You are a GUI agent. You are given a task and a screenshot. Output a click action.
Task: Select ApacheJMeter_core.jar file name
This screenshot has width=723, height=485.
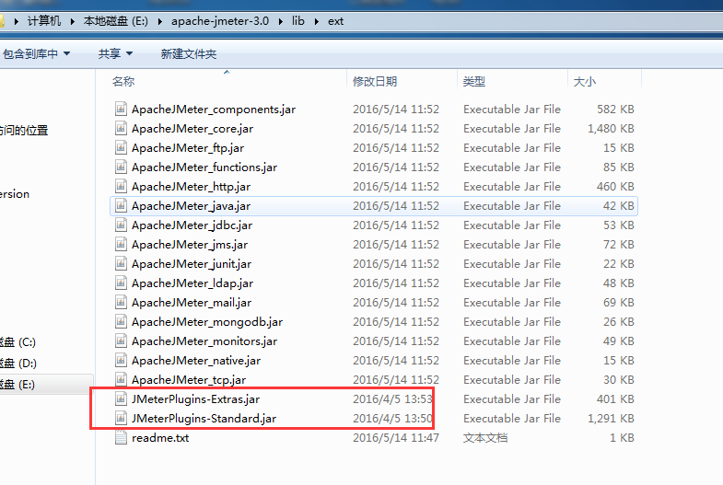(x=192, y=128)
